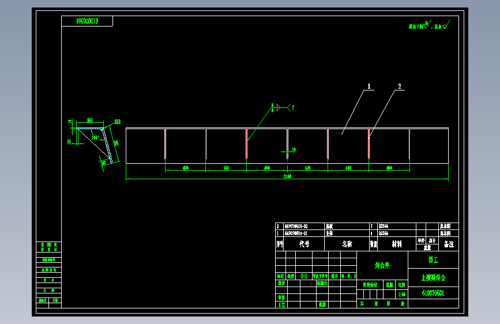Click the 单件 weight sub-header
The height and width of the screenshot is (324, 500).
coord(421,240)
